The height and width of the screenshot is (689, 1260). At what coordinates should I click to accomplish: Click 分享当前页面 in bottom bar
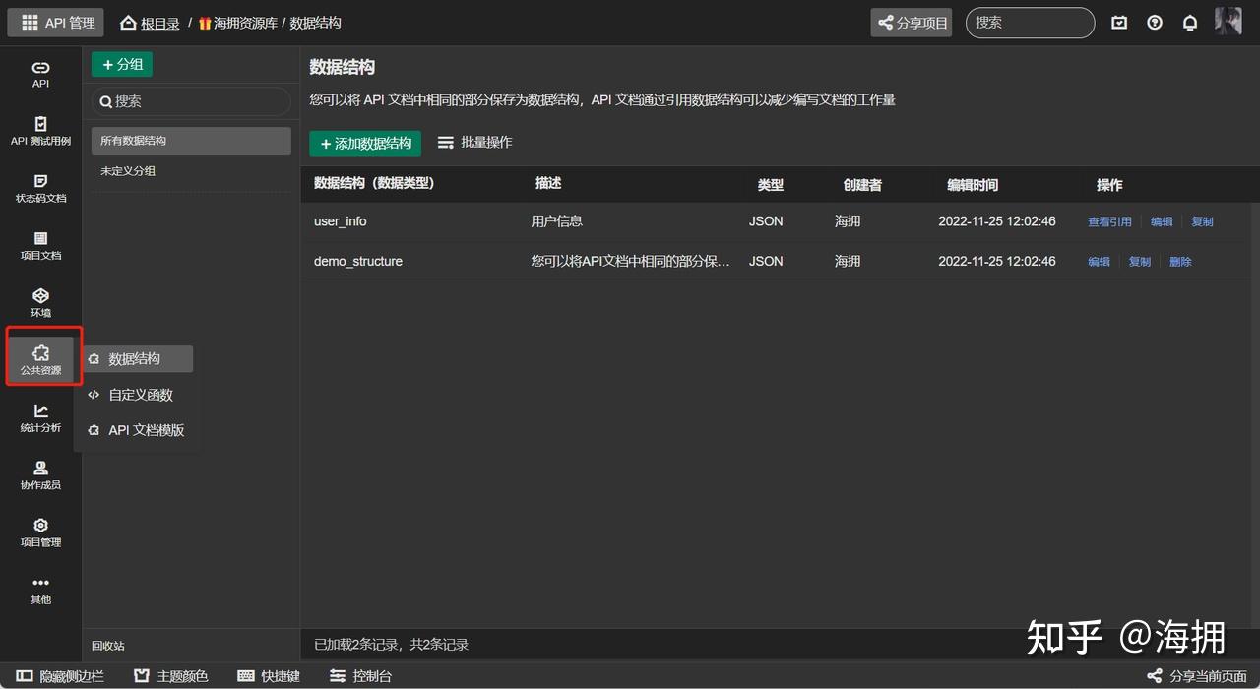(x=1198, y=676)
